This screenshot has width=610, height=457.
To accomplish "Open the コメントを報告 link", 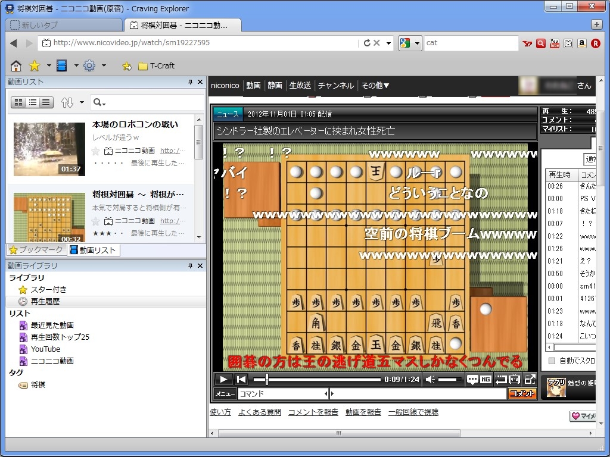I will pyautogui.click(x=313, y=412).
